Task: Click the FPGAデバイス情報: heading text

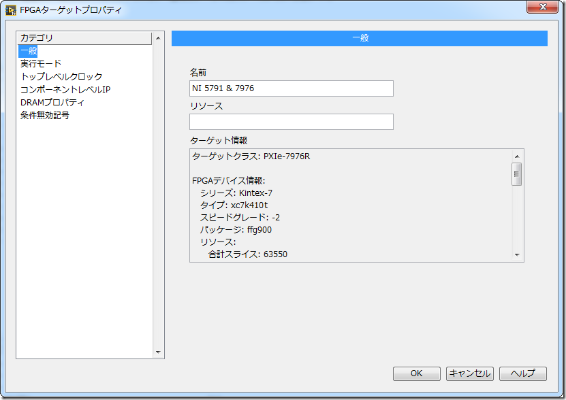Action: 228,181
